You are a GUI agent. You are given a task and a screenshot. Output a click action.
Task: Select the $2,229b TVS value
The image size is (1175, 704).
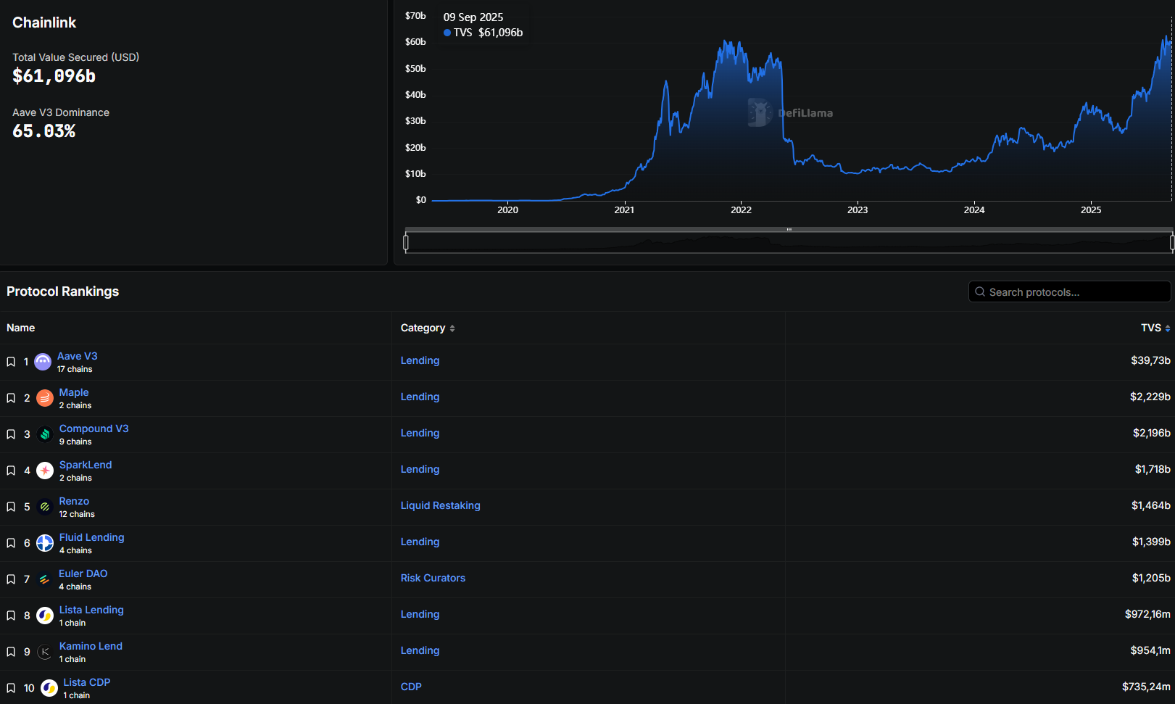[1150, 397]
